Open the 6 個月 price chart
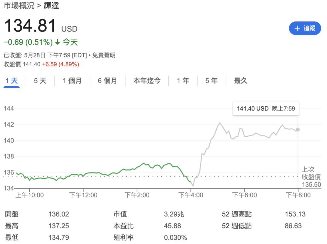Image resolution: width=327 pixels, height=244 pixels. click(x=107, y=81)
